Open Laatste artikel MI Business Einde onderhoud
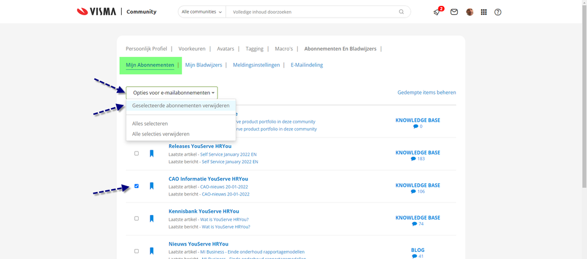This screenshot has height=259, width=587. pyautogui.click(x=252, y=252)
